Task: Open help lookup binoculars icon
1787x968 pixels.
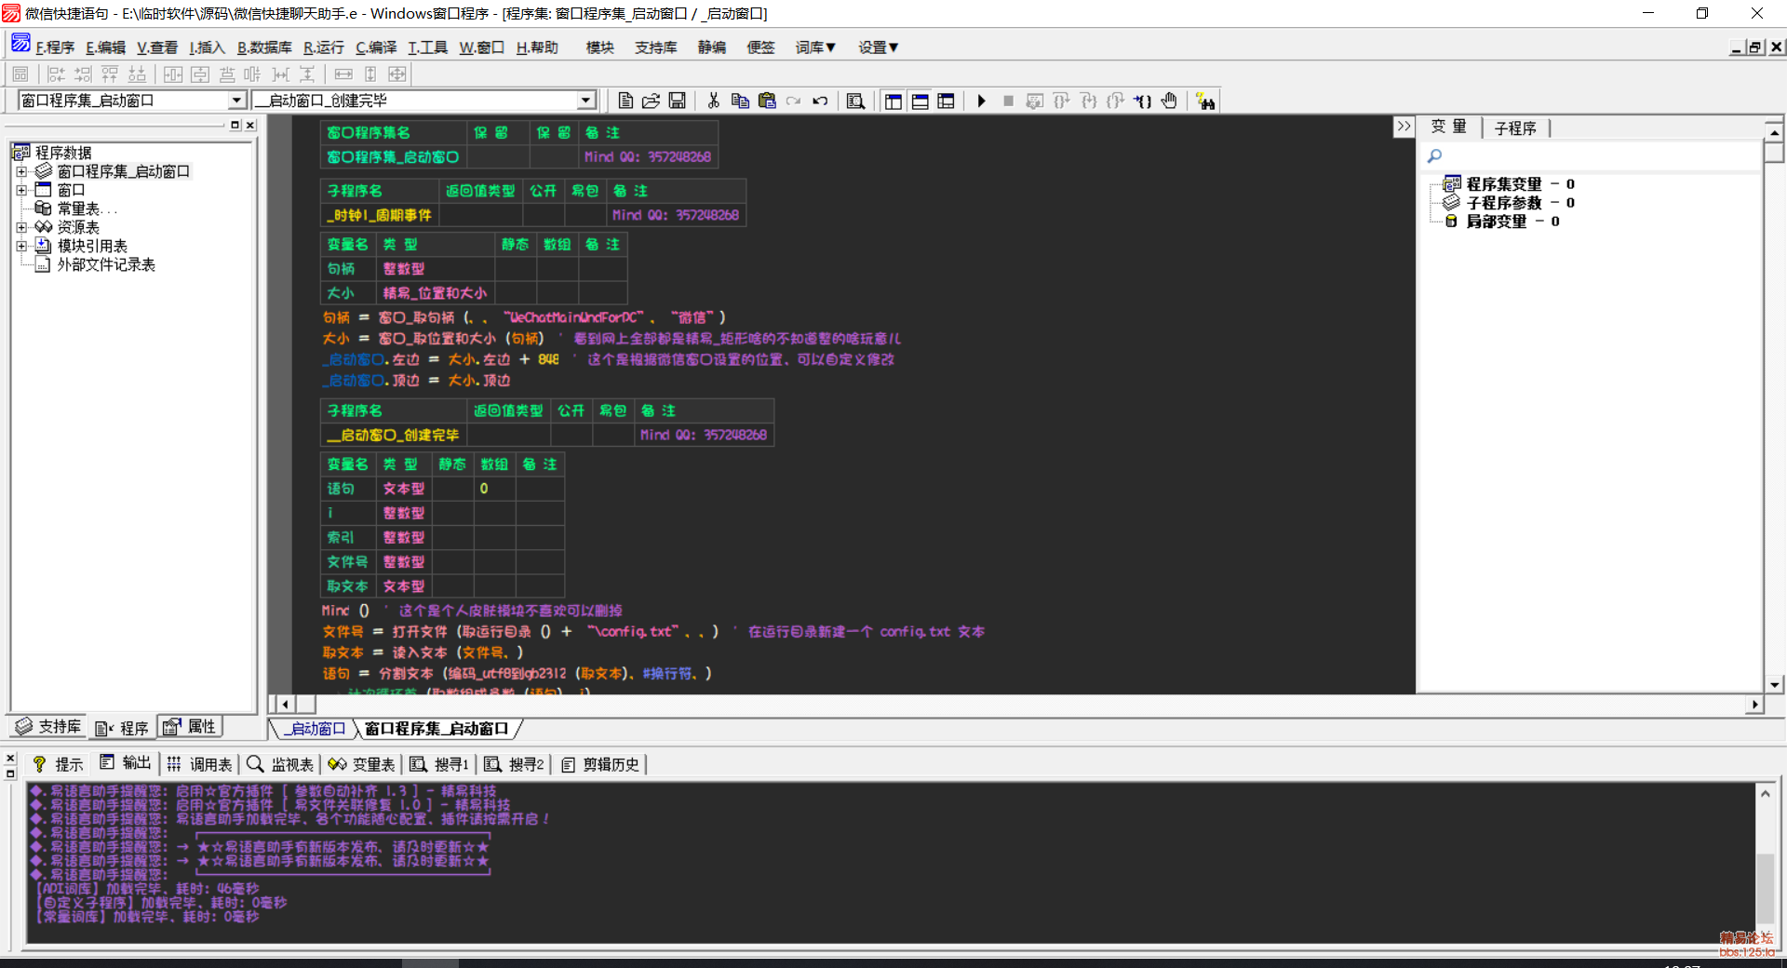Action: tap(1205, 101)
